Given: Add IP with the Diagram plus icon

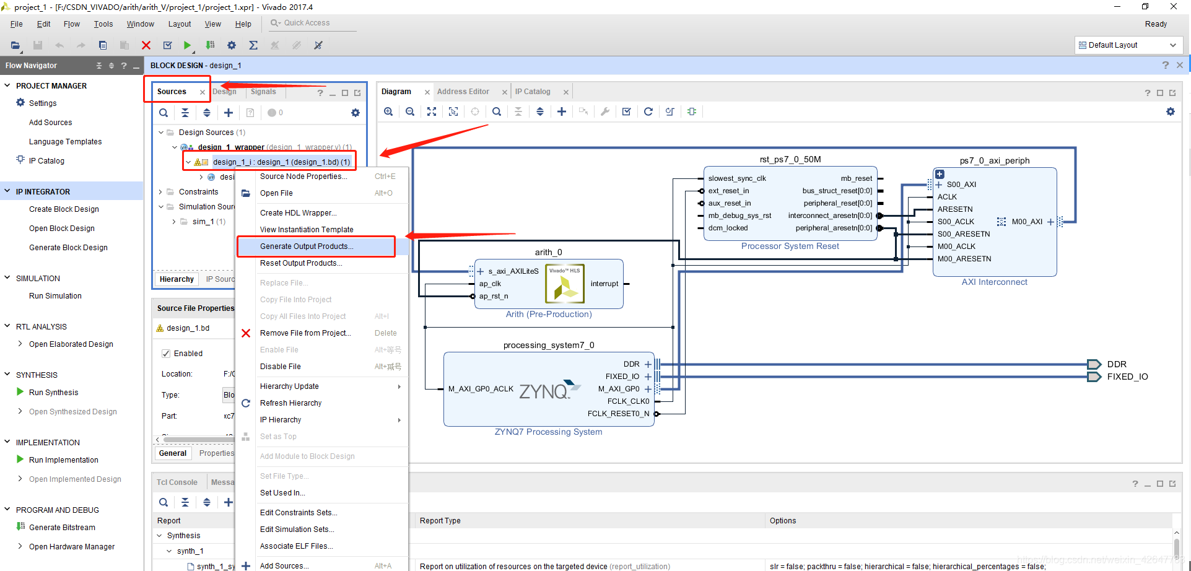Looking at the screenshot, I should point(562,111).
